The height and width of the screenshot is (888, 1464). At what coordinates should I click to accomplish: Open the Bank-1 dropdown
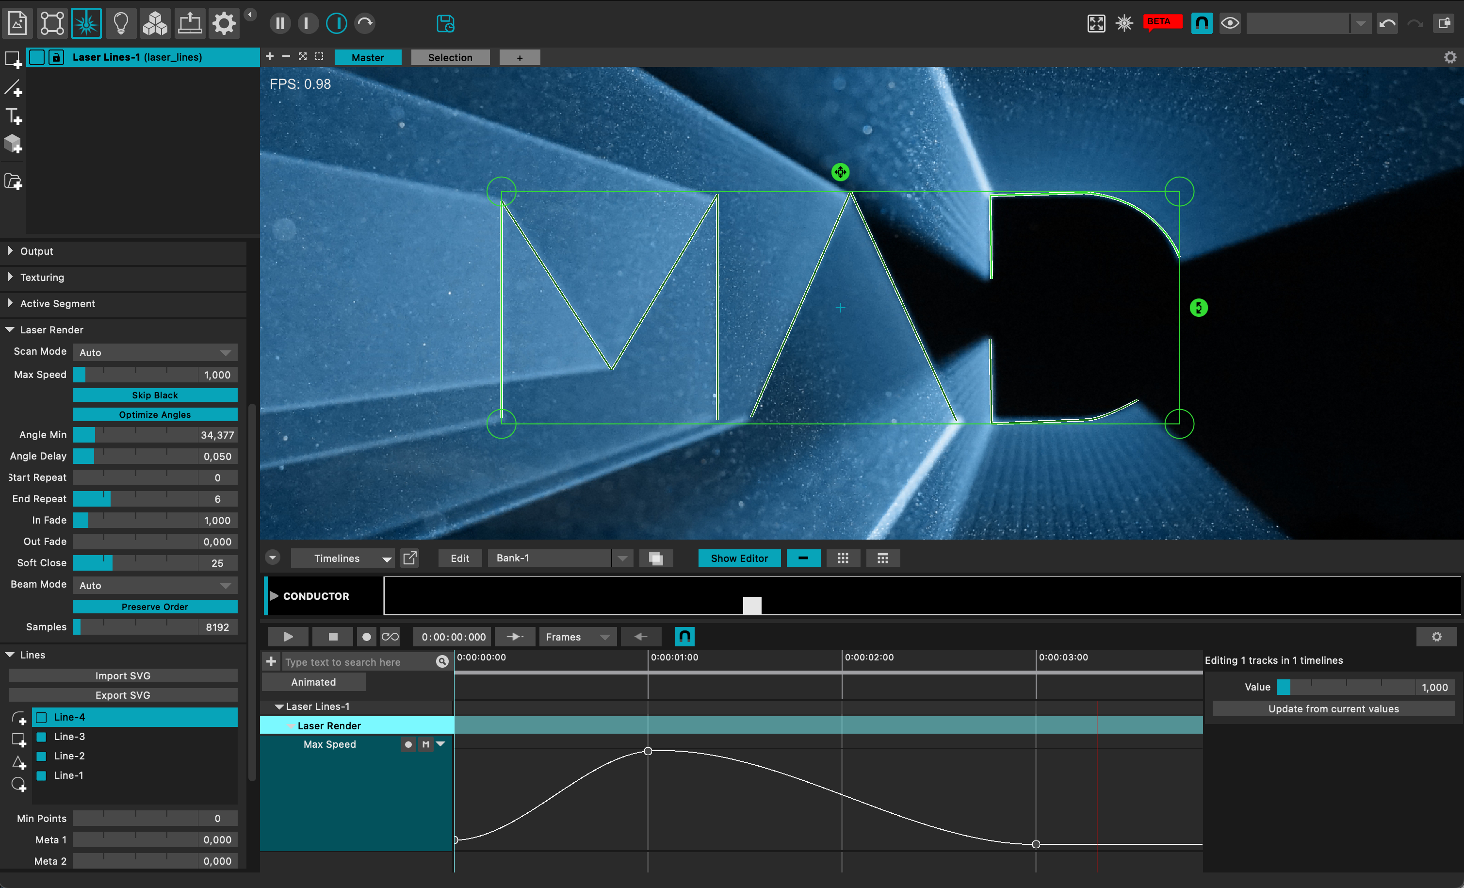tap(622, 558)
